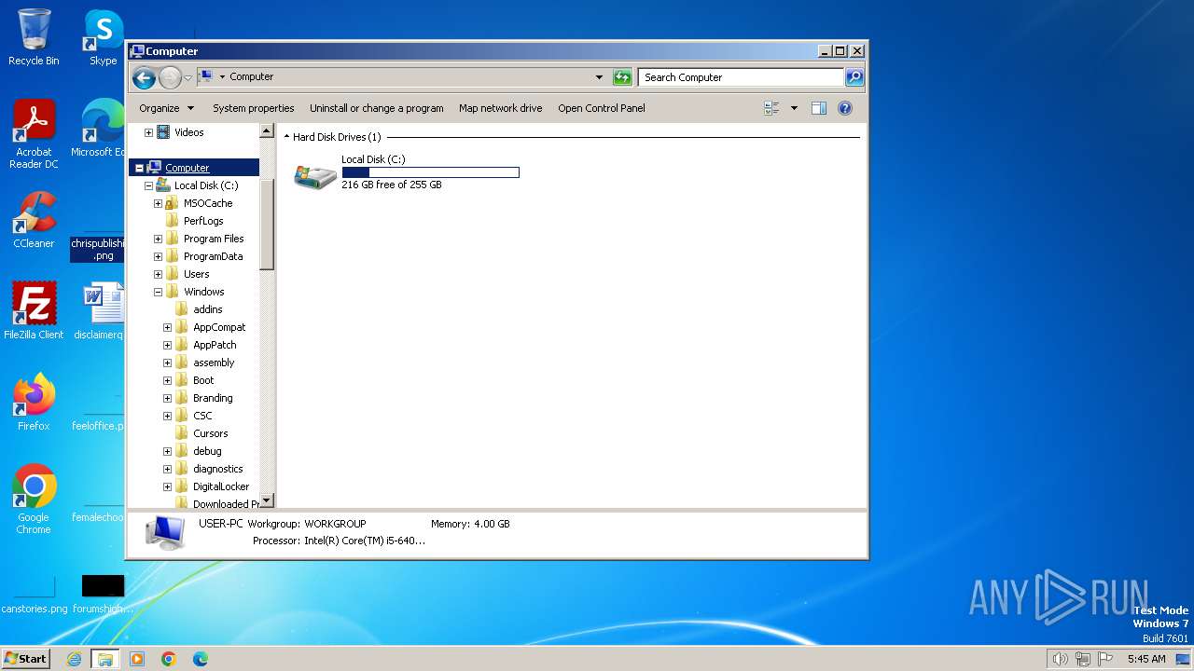
Task: Select the DigitalLocker folder
Action: (221, 486)
